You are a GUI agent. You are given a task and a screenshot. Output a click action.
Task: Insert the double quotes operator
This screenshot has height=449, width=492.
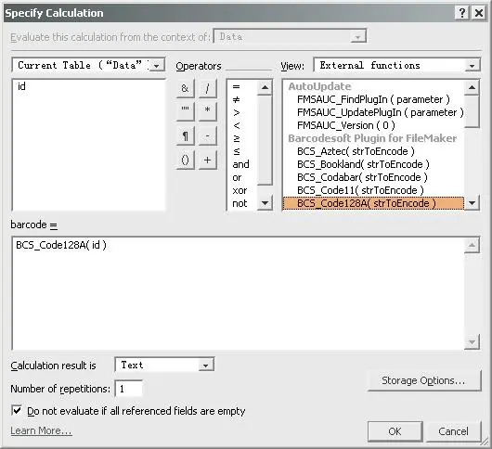(x=185, y=111)
